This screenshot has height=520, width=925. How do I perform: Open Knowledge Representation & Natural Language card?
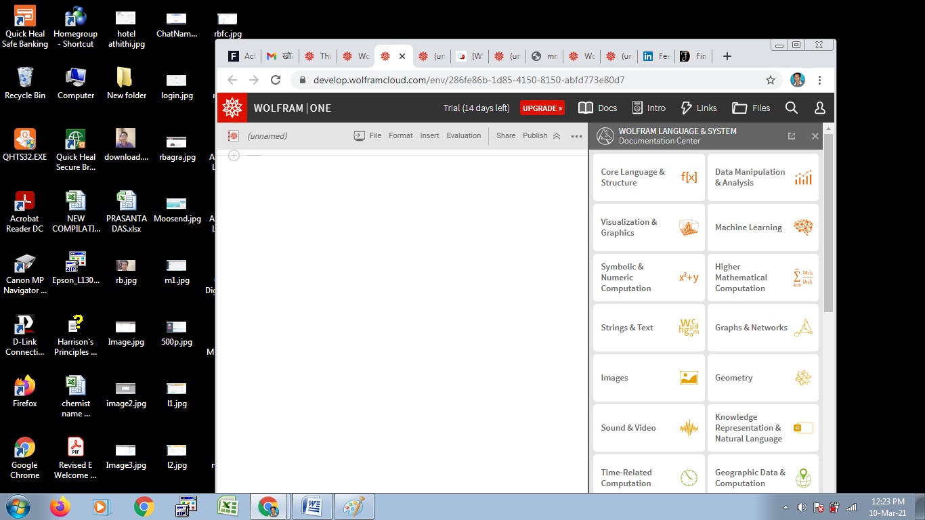763,428
